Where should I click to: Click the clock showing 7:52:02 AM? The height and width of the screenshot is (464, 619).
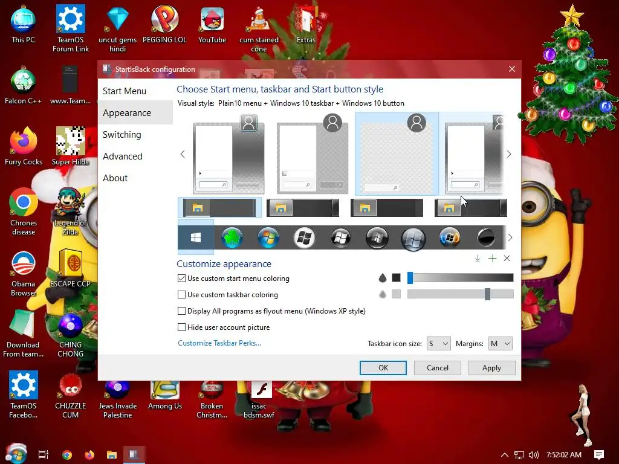pyautogui.click(x=564, y=455)
